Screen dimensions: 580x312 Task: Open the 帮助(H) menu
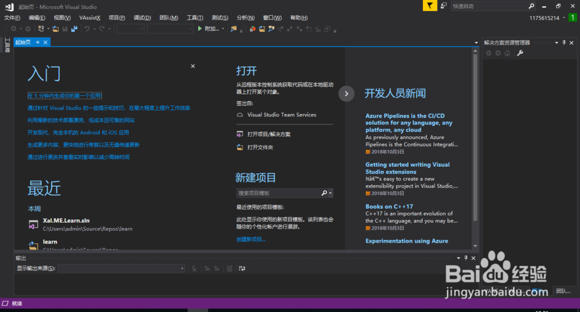299,18
